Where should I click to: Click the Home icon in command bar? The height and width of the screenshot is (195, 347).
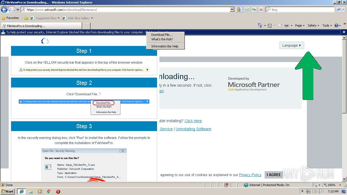pos(260,25)
